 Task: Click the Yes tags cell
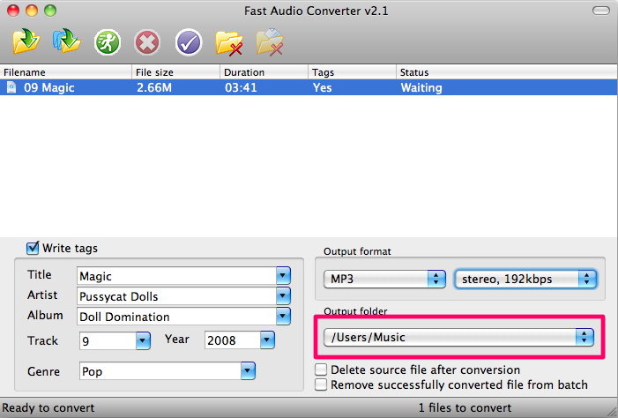tap(322, 87)
